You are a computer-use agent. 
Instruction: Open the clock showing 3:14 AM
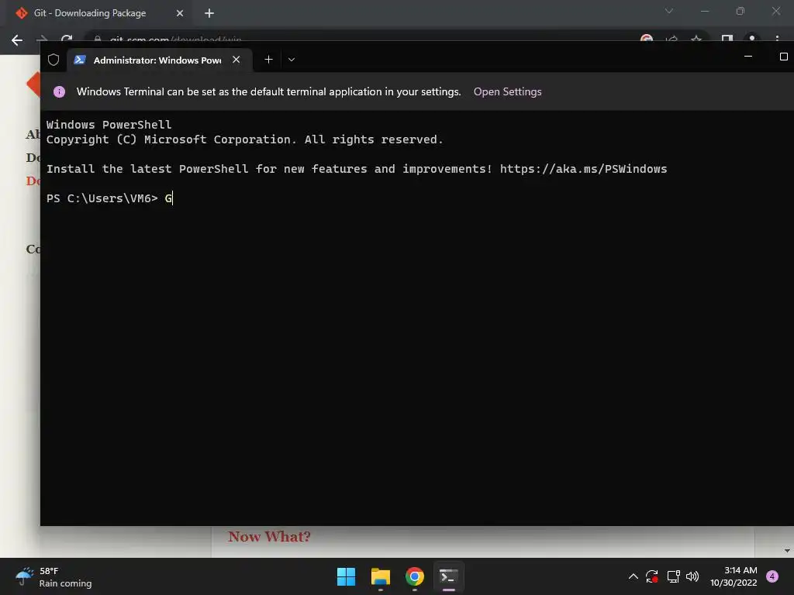point(734,576)
